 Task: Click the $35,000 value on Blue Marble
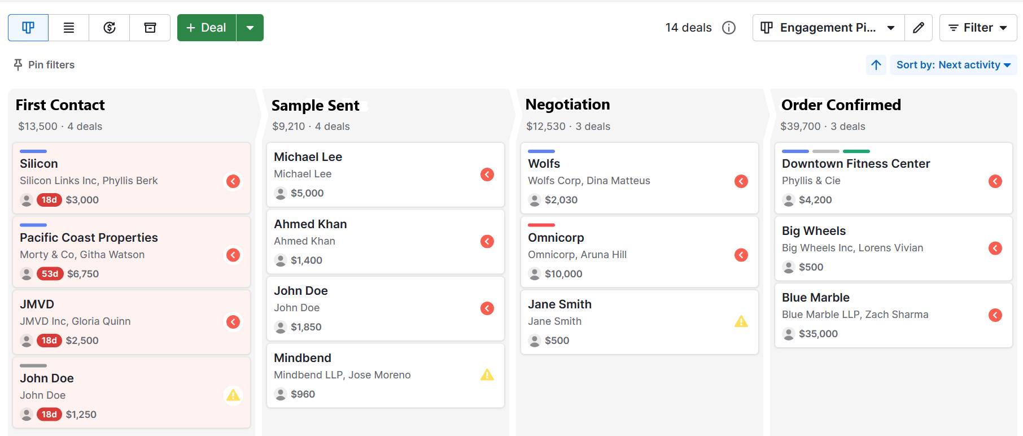[818, 334]
